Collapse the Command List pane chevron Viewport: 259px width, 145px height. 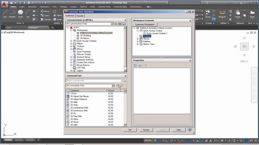click(x=125, y=76)
